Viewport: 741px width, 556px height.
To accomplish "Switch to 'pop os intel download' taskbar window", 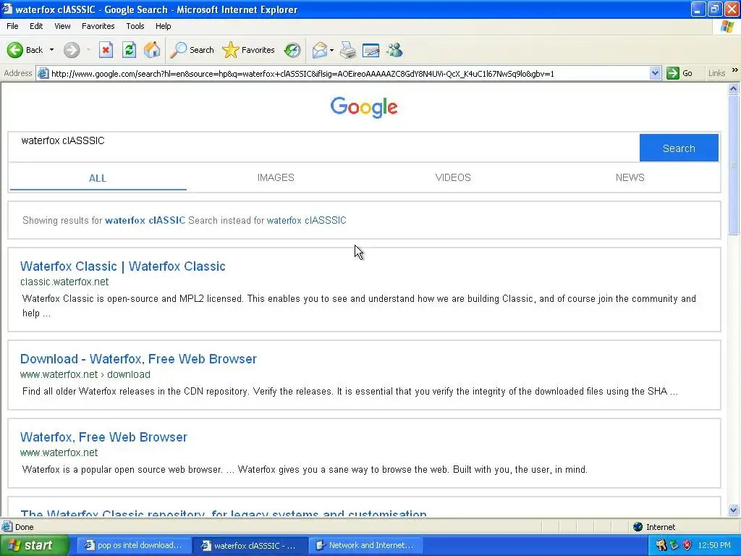I will click(134, 545).
